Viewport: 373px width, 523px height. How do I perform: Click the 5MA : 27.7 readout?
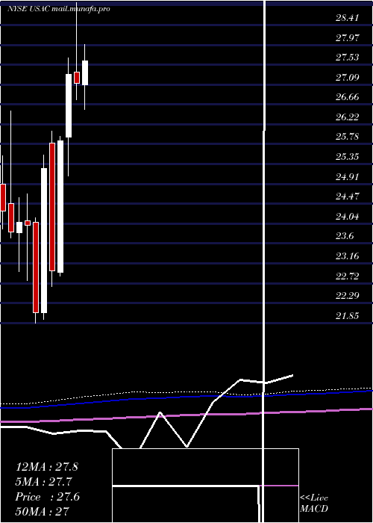click(44, 482)
